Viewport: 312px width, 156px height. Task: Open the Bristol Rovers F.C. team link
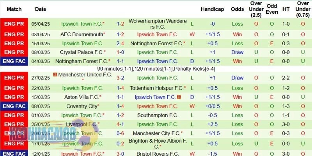(158, 154)
